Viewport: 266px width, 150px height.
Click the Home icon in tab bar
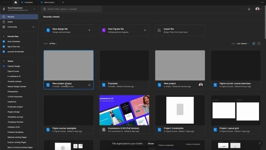[x=16, y=2]
